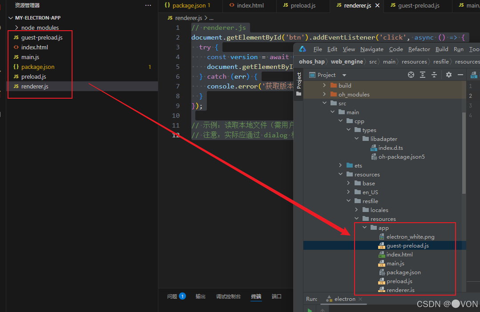Select main.js in the app folder

pos(395,264)
